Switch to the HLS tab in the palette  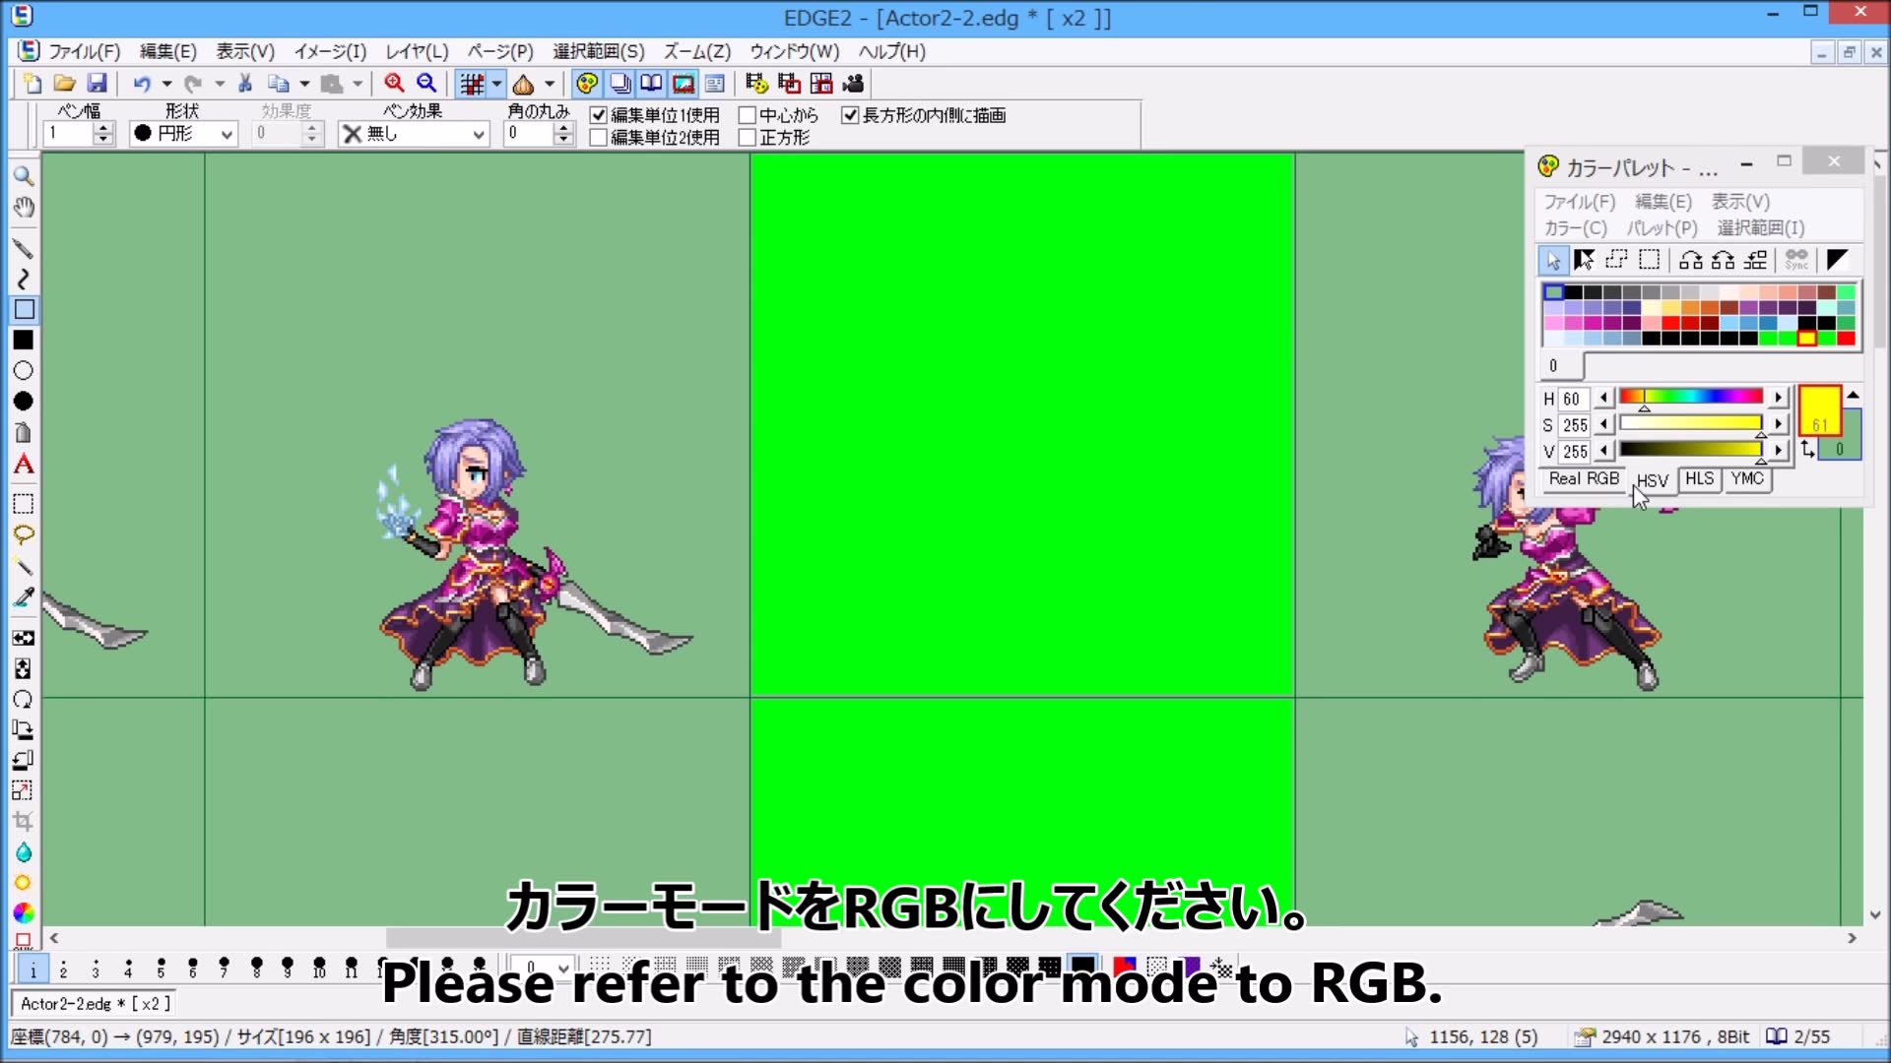[1698, 480]
